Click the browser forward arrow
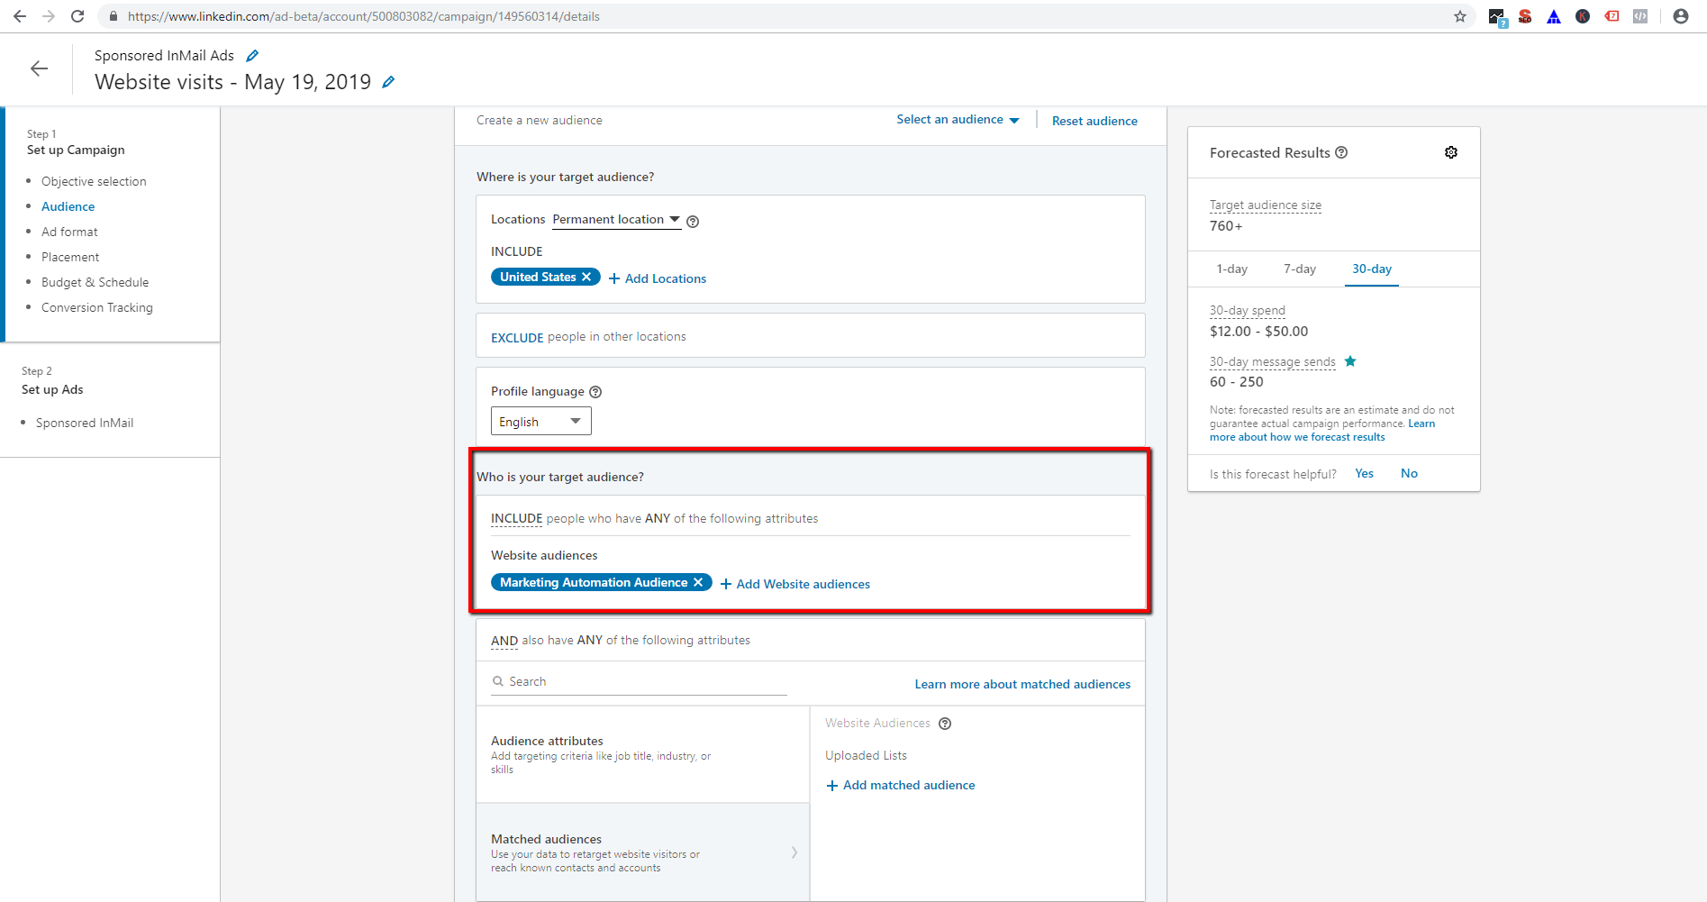Screen dimensions: 1707x902 coord(49,16)
